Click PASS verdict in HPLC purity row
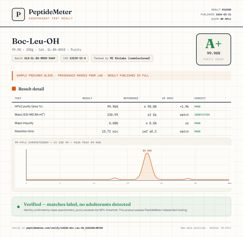Screen dimensions: 243x237 tap(198, 106)
